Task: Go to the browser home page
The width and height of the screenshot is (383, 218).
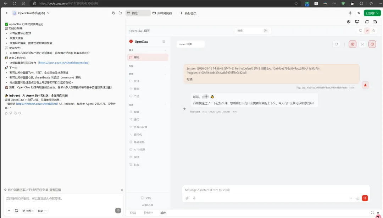Action: (23, 4)
